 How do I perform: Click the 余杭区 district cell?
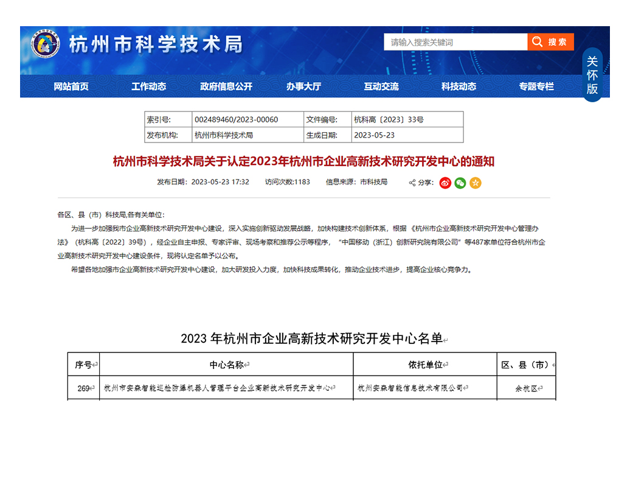[527, 388]
